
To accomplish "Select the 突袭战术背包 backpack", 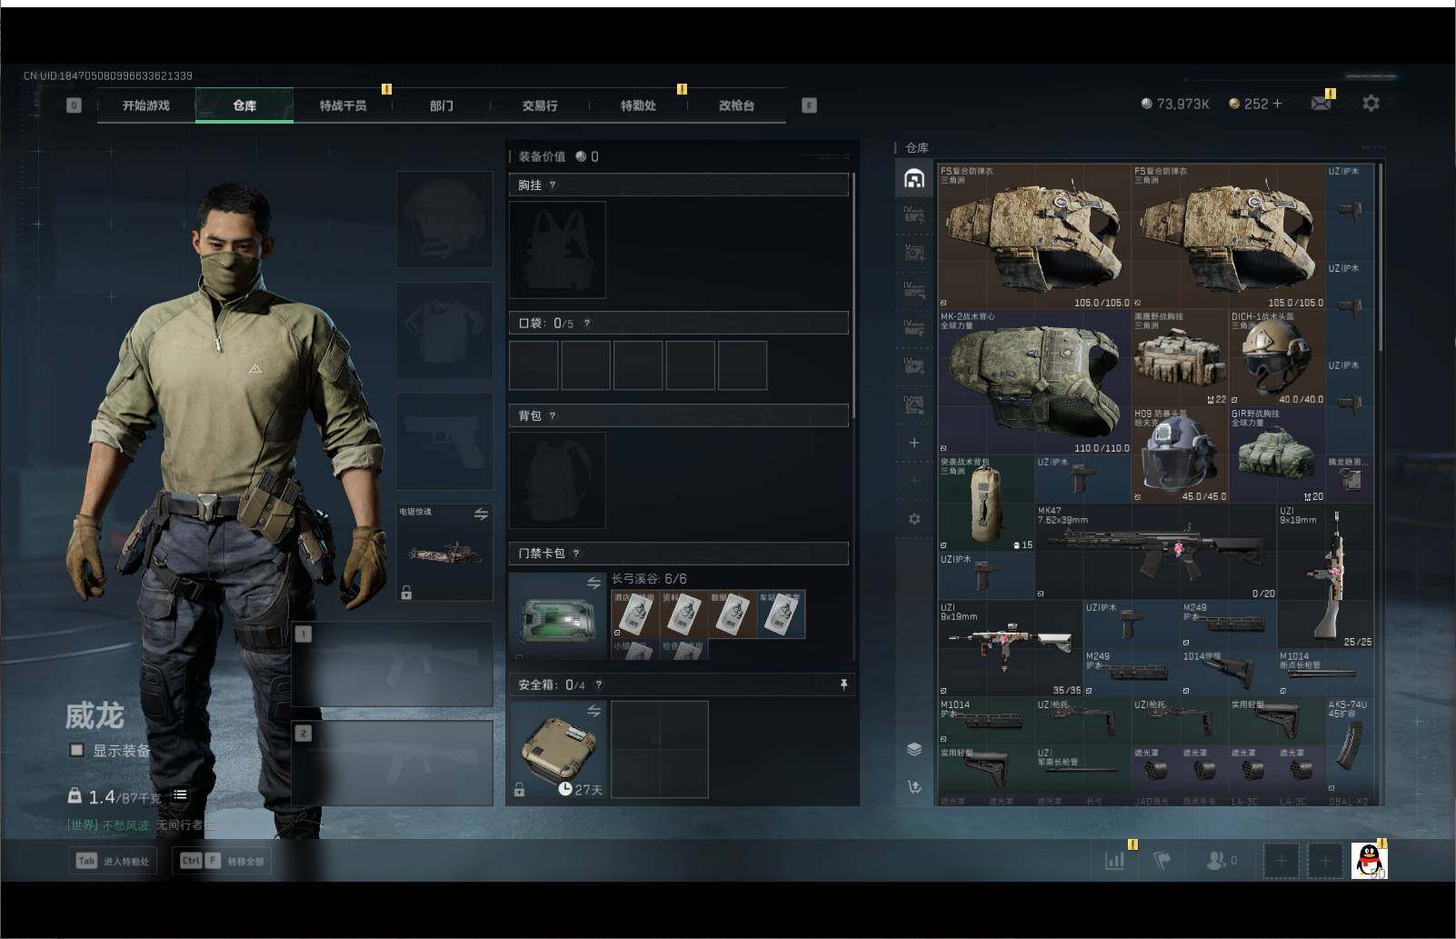I will pyautogui.click(x=986, y=504).
